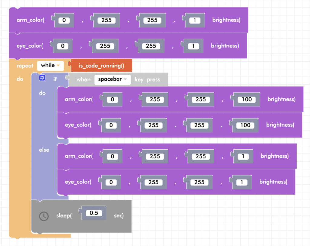Select the orange is_code_running() block
This screenshot has height=246, width=310.
click(101, 66)
